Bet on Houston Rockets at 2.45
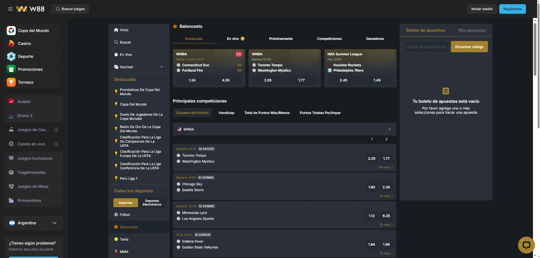Image resolution: width=540 pixels, height=258 pixels. point(343,80)
